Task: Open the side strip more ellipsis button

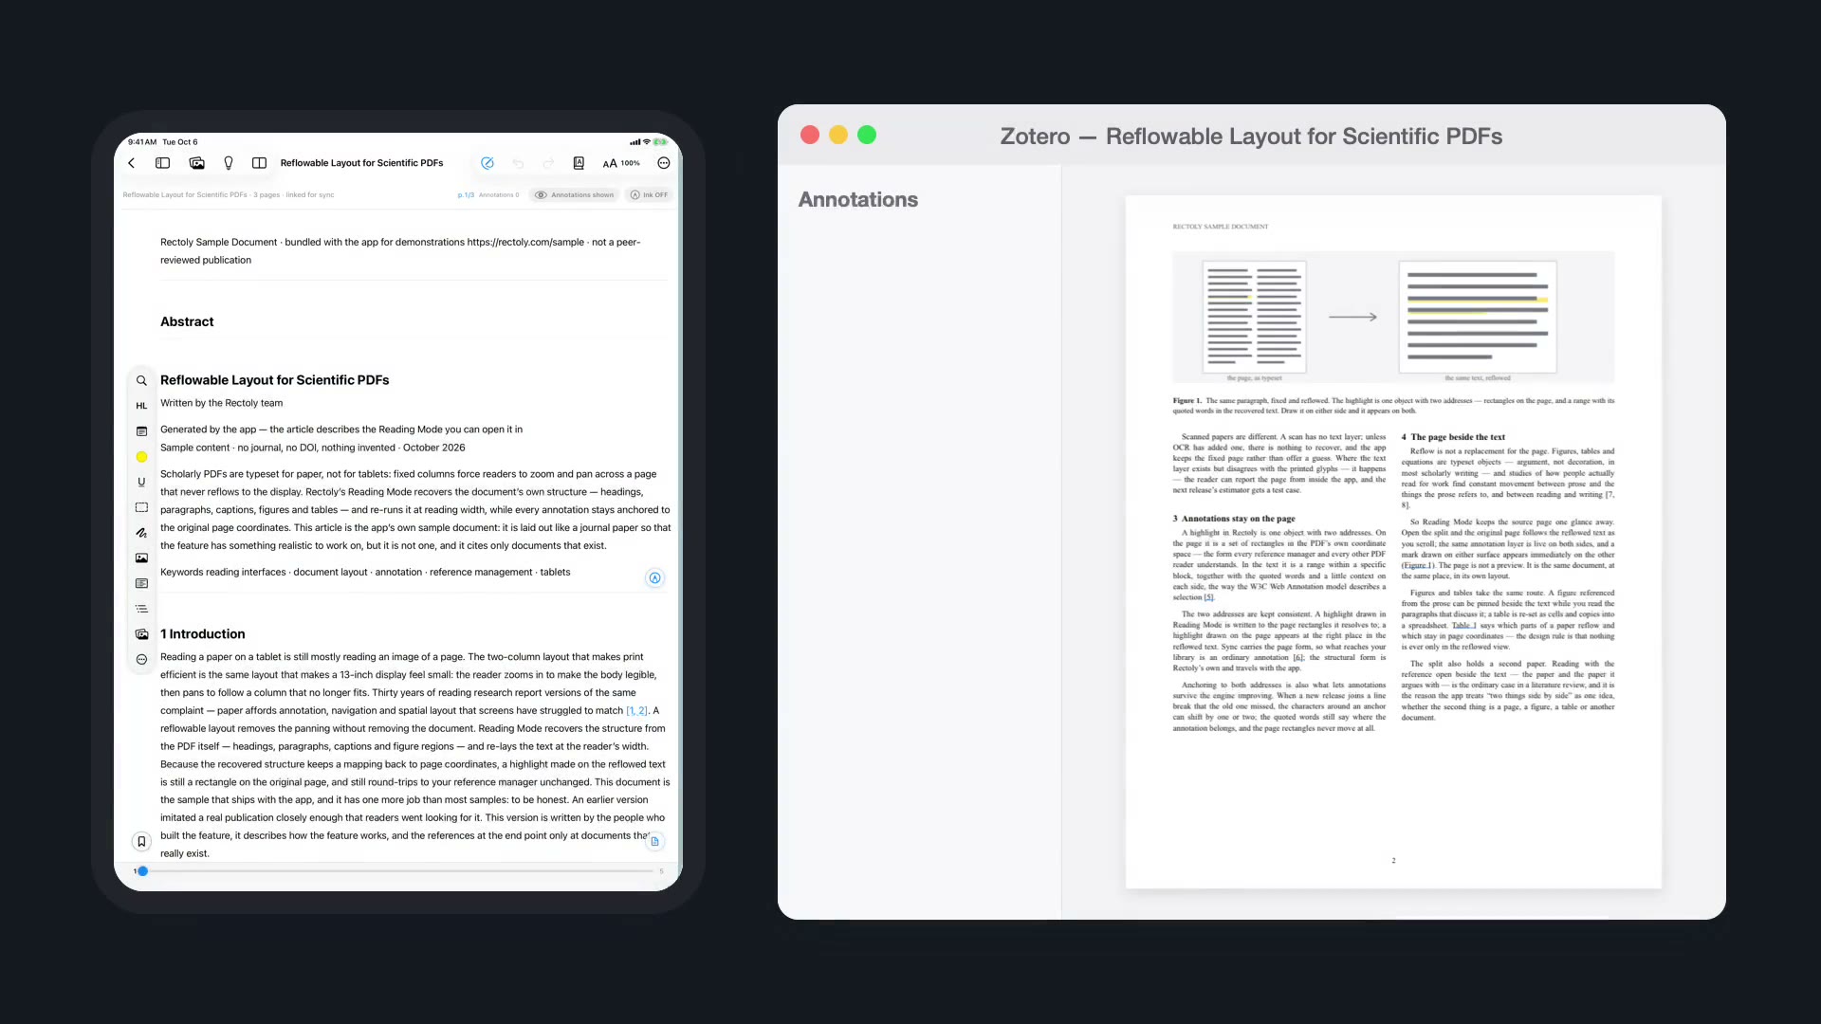Action: pyautogui.click(x=141, y=659)
